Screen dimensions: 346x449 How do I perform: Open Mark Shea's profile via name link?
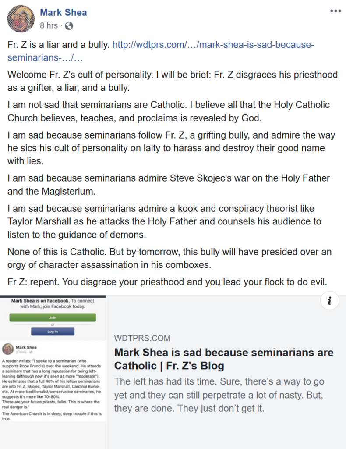(x=64, y=12)
